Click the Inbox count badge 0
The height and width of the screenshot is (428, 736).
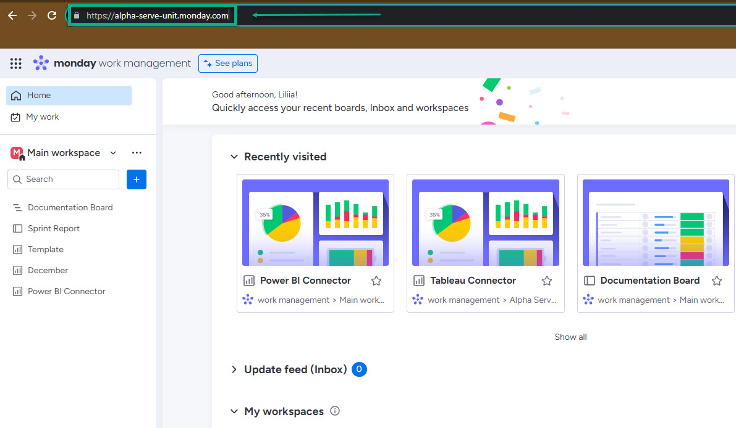pos(359,369)
